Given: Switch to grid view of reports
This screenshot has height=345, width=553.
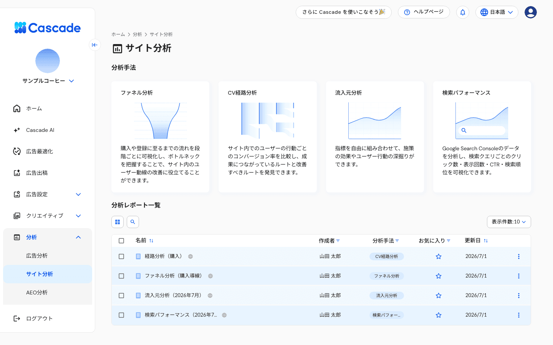Looking at the screenshot, I should [x=118, y=222].
